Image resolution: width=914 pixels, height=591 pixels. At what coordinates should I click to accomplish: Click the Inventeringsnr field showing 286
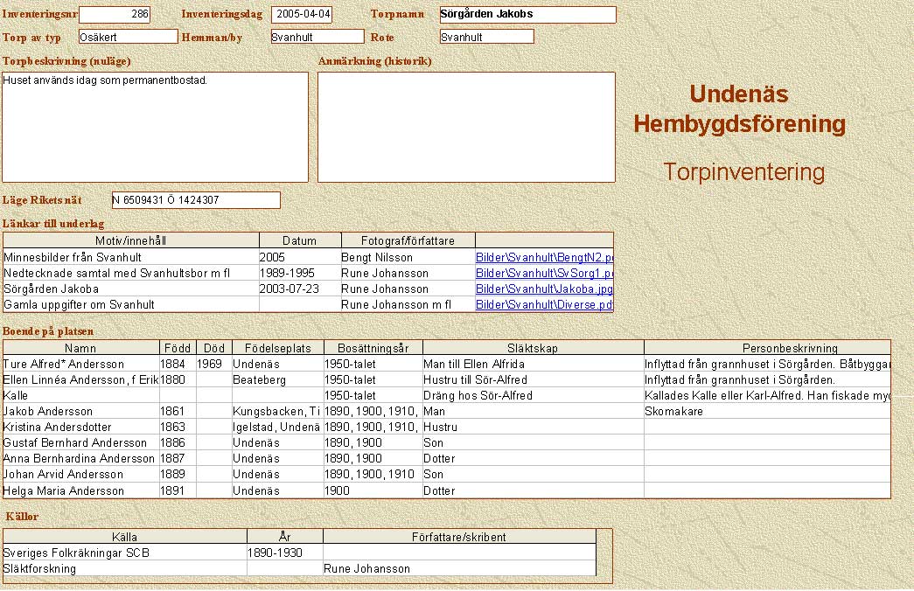tap(115, 15)
